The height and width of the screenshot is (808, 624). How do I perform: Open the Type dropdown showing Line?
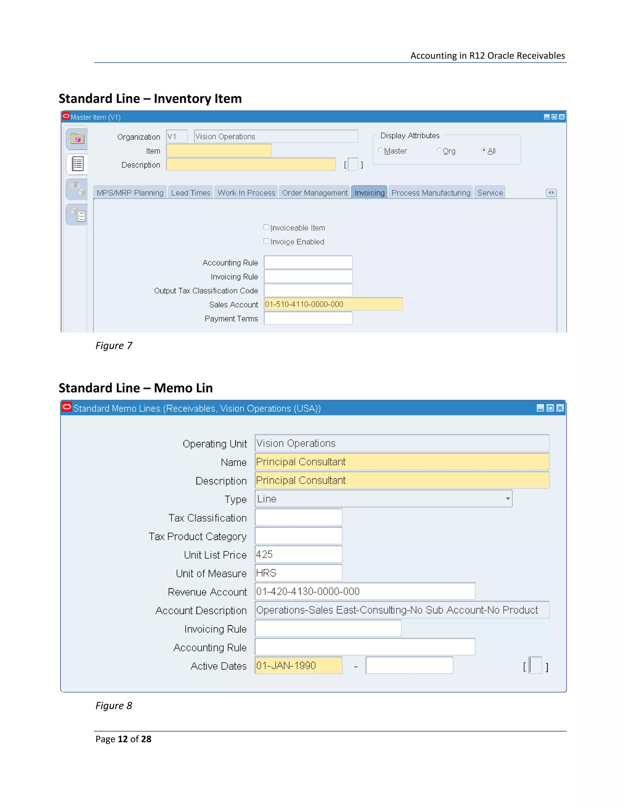click(383, 499)
